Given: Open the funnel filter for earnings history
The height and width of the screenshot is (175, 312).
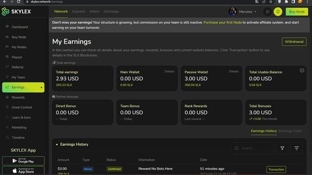Looking at the screenshot, I should [x=282, y=148].
